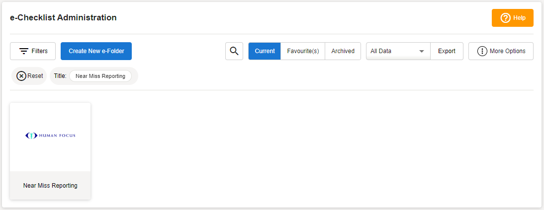Image resolution: width=544 pixels, height=210 pixels.
Task: Click the filter lines icon
Action: [23, 51]
